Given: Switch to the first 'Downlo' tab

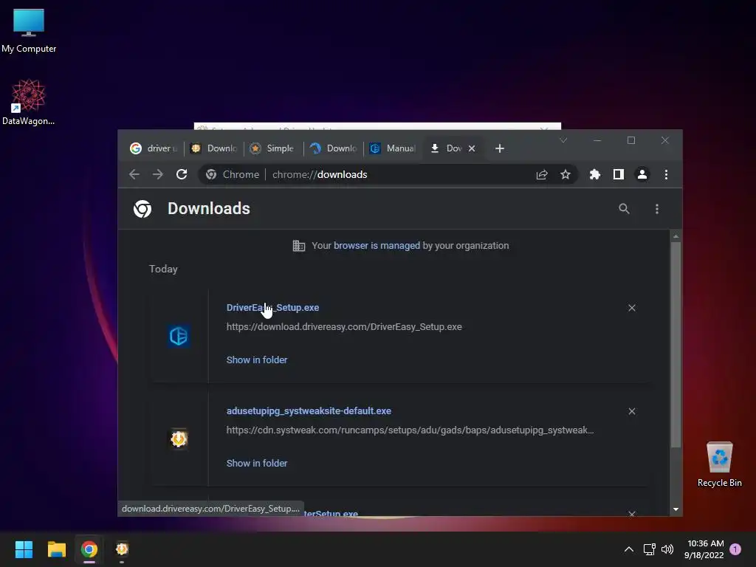Looking at the screenshot, I should [x=214, y=148].
